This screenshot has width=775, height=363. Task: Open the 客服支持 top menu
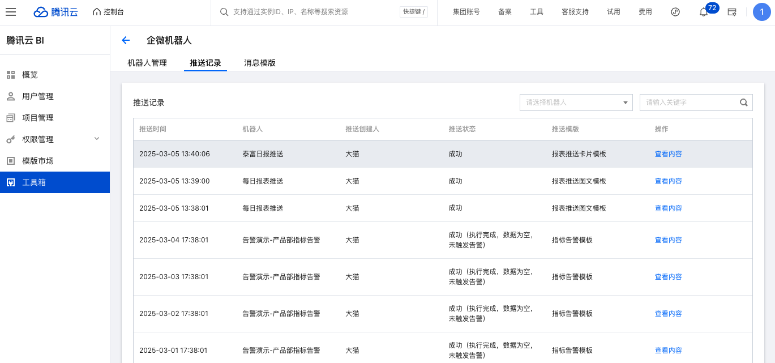(575, 12)
